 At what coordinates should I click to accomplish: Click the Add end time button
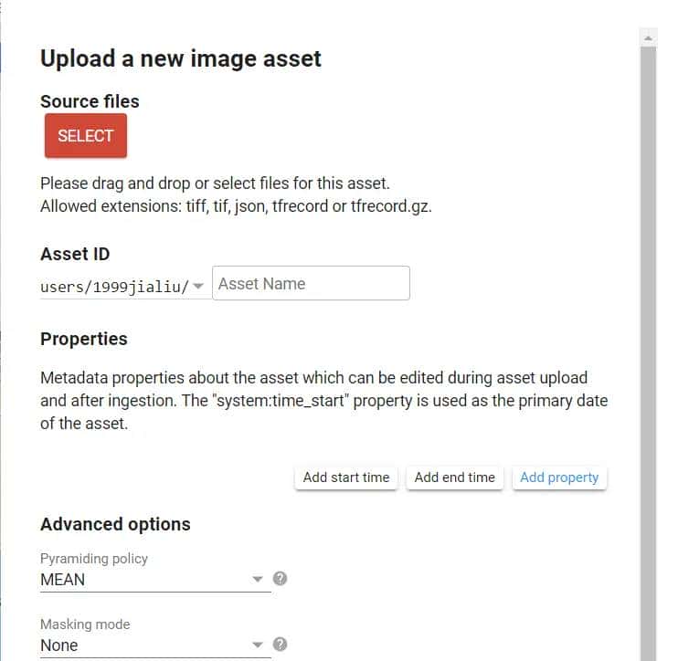pyautogui.click(x=454, y=477)
